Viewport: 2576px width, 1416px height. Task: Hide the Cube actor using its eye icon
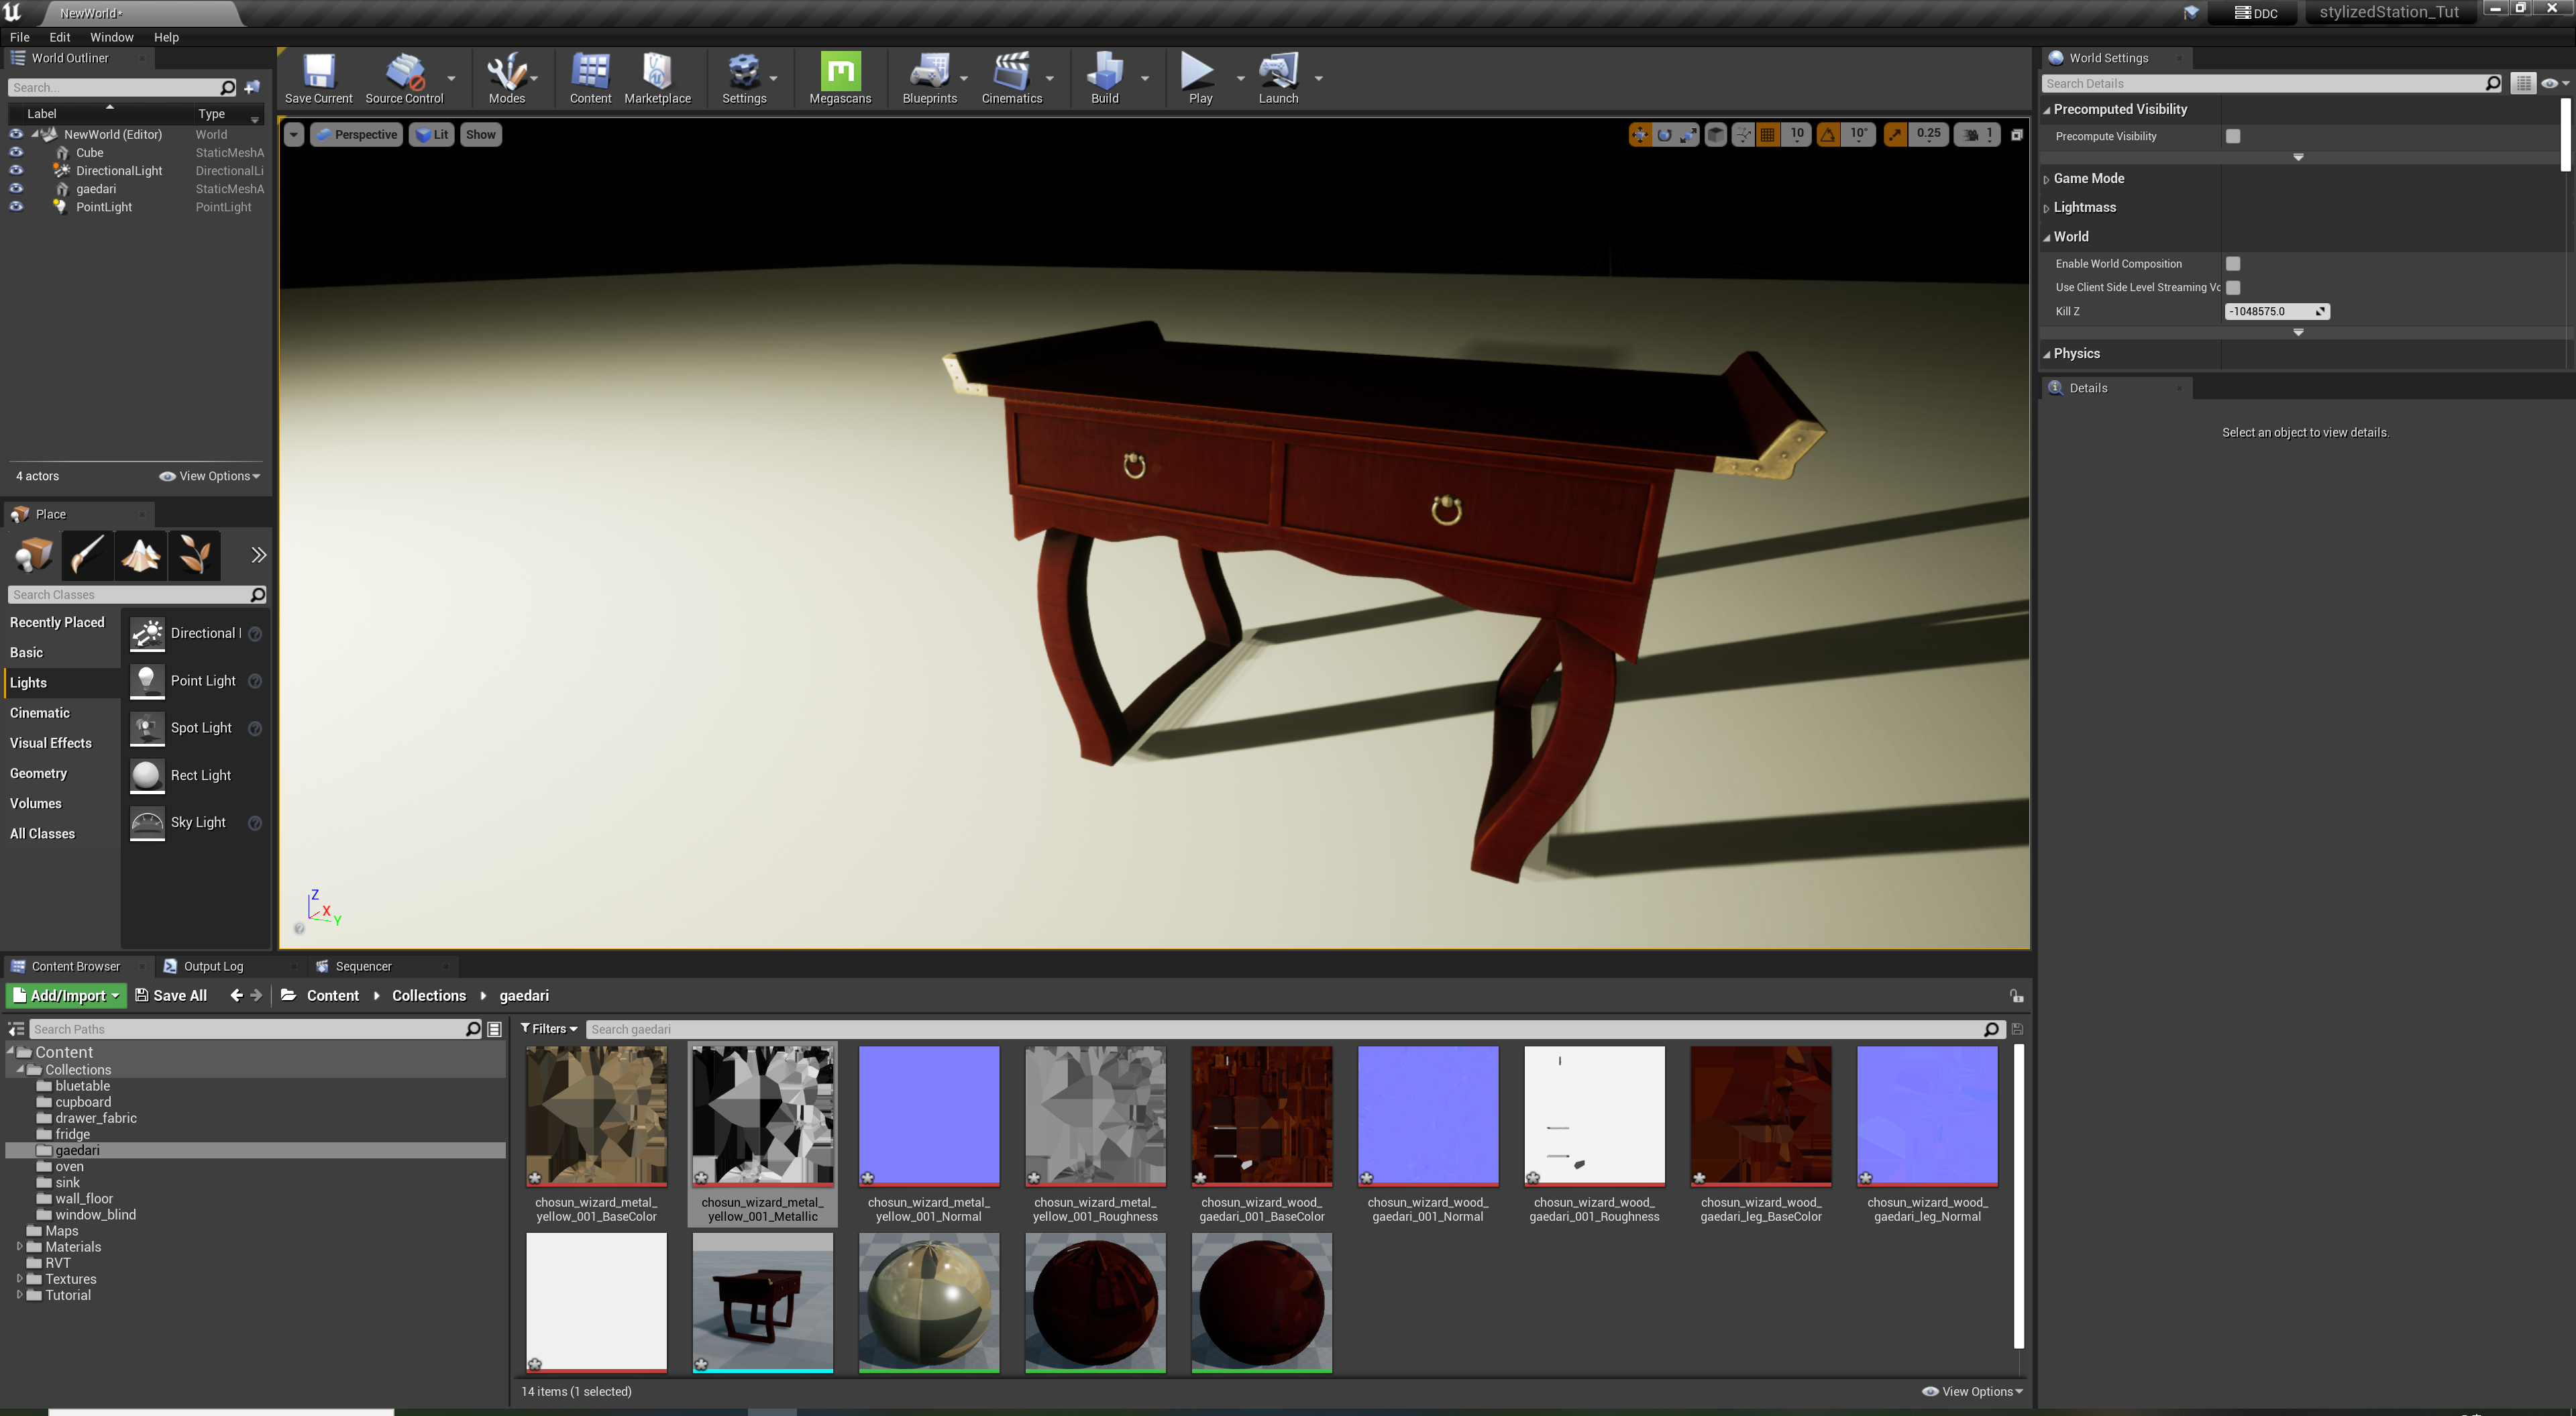tap(16, 153)
